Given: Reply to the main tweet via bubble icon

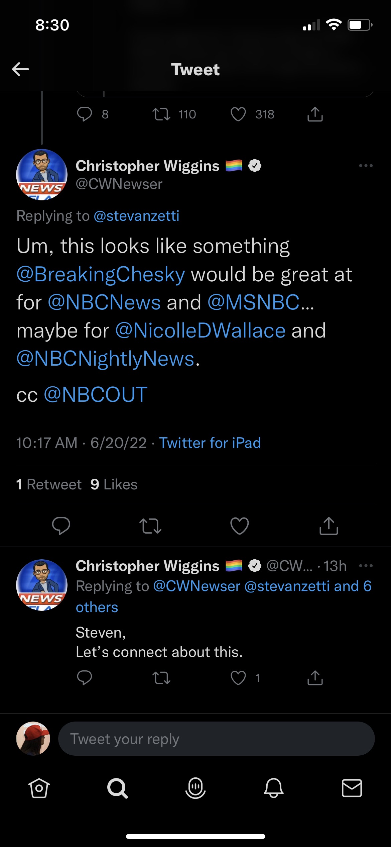Looking at the screenshot, I should click(x=61, y=526).
